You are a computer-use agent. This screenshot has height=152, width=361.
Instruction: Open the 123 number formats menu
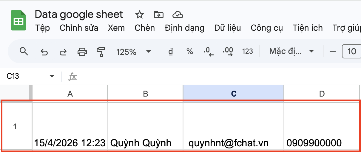[x=247, y=52]
